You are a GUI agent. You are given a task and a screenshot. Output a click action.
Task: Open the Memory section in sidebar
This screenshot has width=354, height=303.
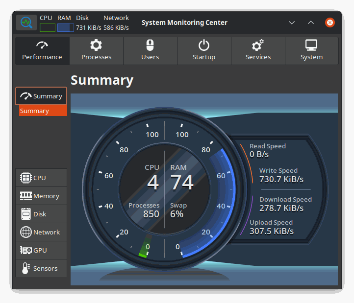point(41,196)
